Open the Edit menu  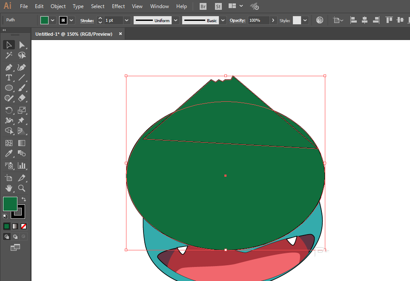pyautogui.click(x=39, y=6)
